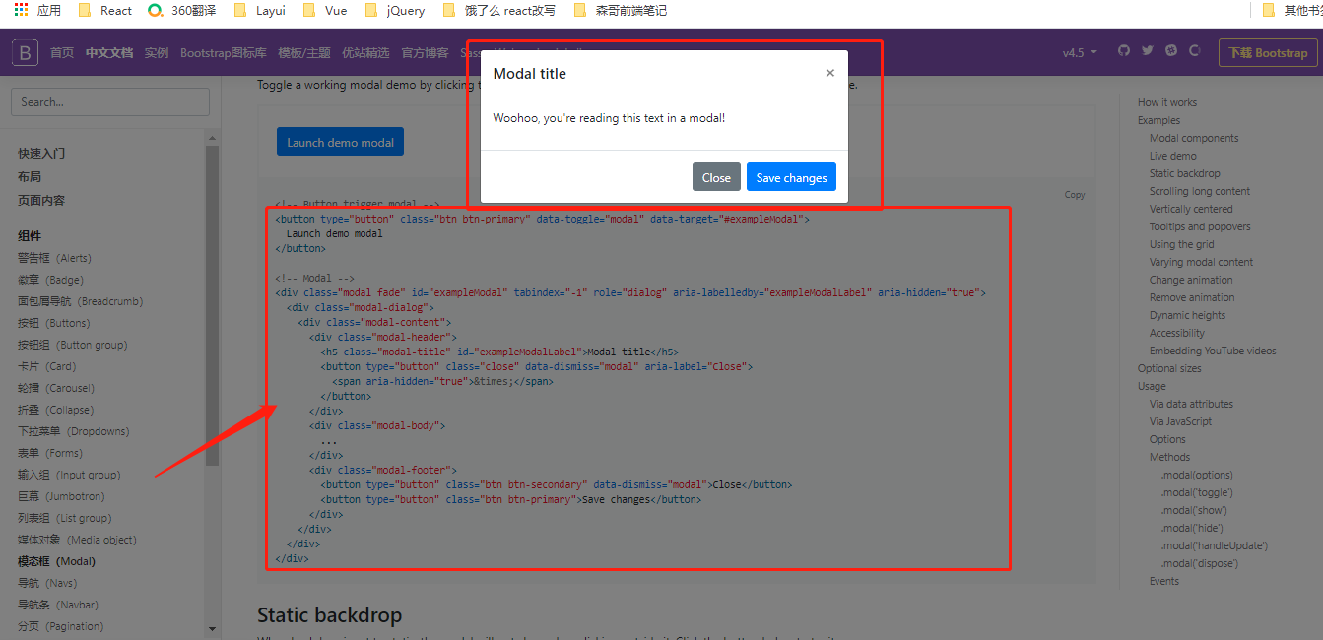1323x640 pixels.
Task: Open 按钮组 (Button group) in sidebar
Action: pyautogui.click(x=72, y=345)
